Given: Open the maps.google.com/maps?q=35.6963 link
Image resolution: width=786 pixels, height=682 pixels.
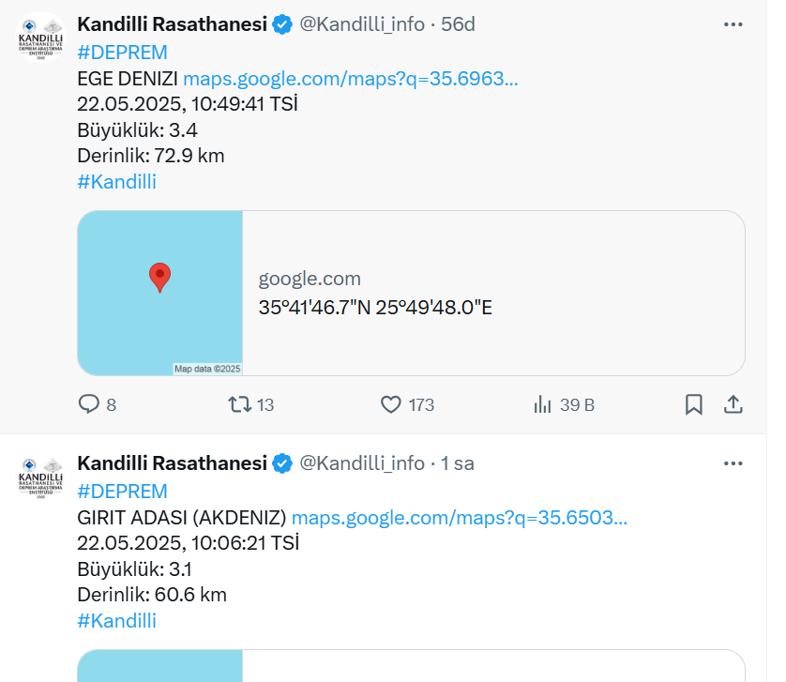Looking at the screenshot, I should pos(350,78).
